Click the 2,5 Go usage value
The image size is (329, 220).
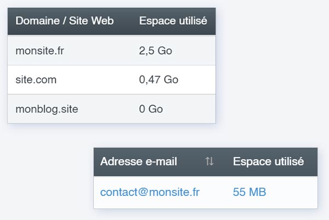pos(156,51)
